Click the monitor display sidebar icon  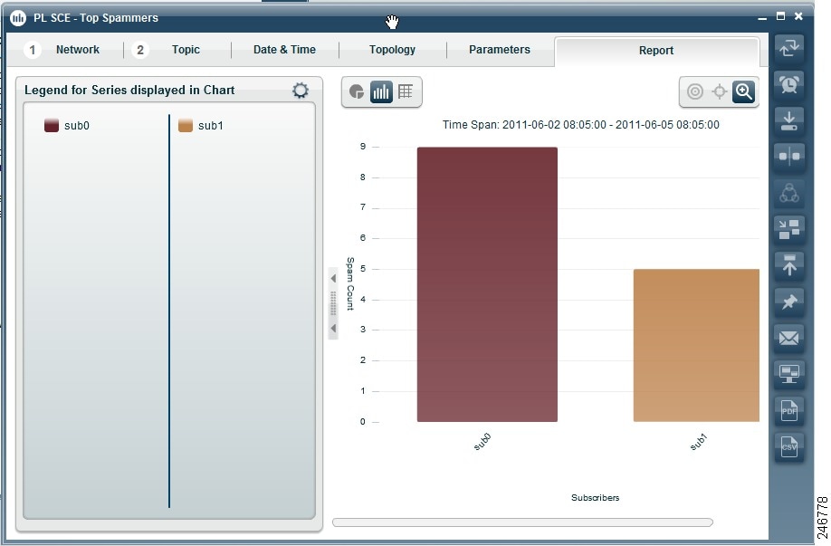pos(789,374)
